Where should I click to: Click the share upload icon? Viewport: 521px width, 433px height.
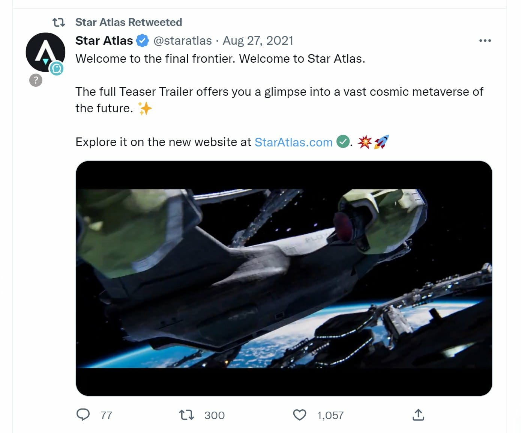click(x=418, y=415)
